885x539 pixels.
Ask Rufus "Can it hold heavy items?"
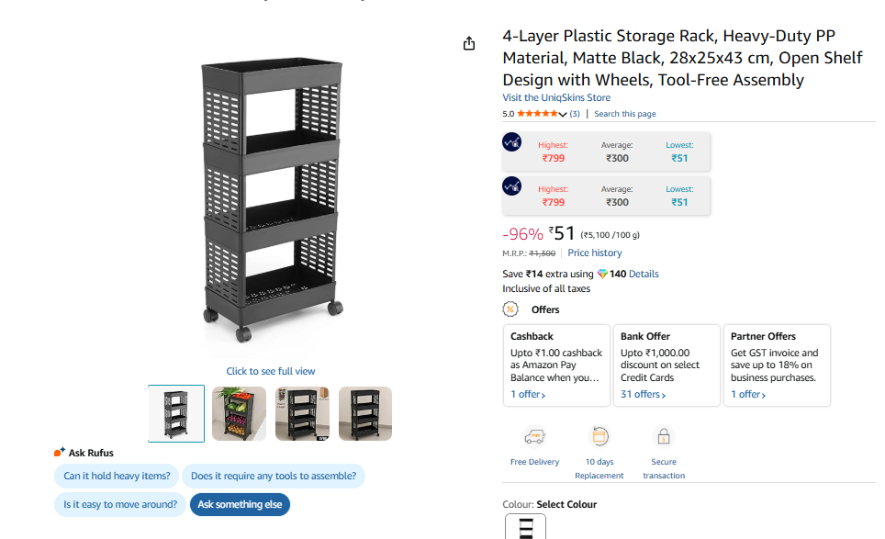[x=117, y=476]
